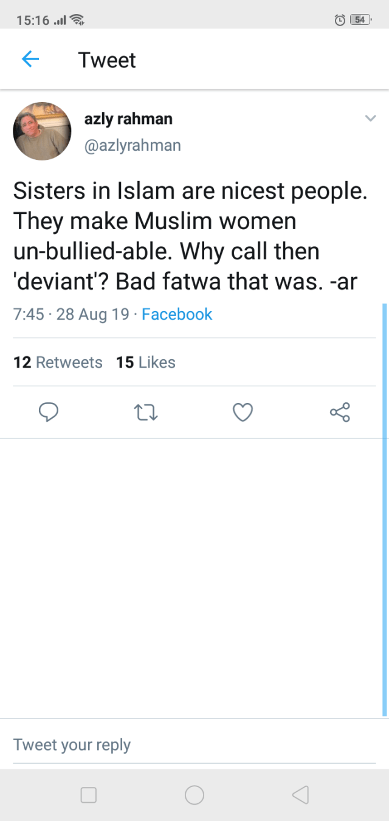Like the tweet with heart icon
Viewport: 389px width, 821px height.
(243, 413)
